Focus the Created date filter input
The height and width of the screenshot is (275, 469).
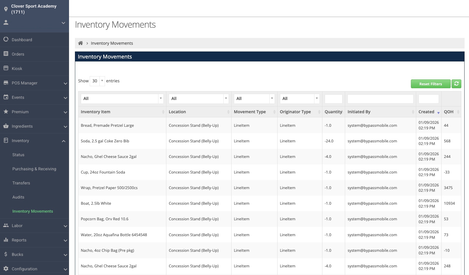[x=429, y=99]
